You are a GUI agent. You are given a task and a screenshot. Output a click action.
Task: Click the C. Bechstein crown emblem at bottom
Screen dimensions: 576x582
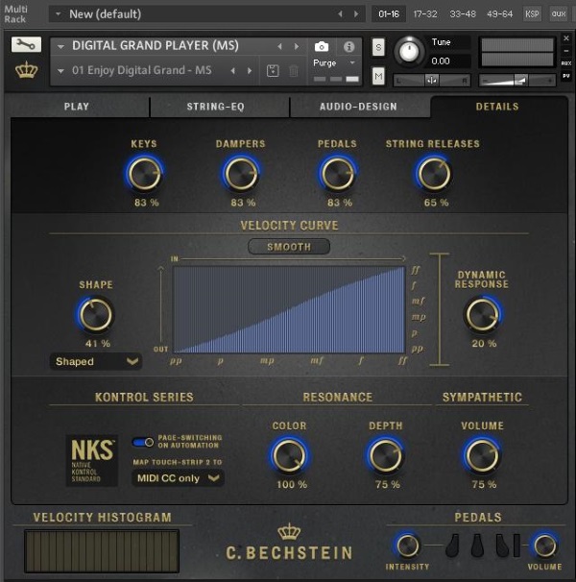point(289,531)
